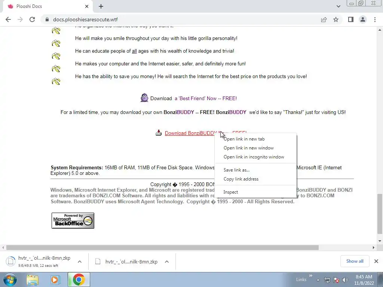Image resolution: width=383 pixels, height=287 pixels.
Task: Click the Action Center flag icon
Action: click(x=336, y=280)
